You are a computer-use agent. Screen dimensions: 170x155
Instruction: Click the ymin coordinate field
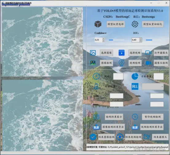pos(157,96)
